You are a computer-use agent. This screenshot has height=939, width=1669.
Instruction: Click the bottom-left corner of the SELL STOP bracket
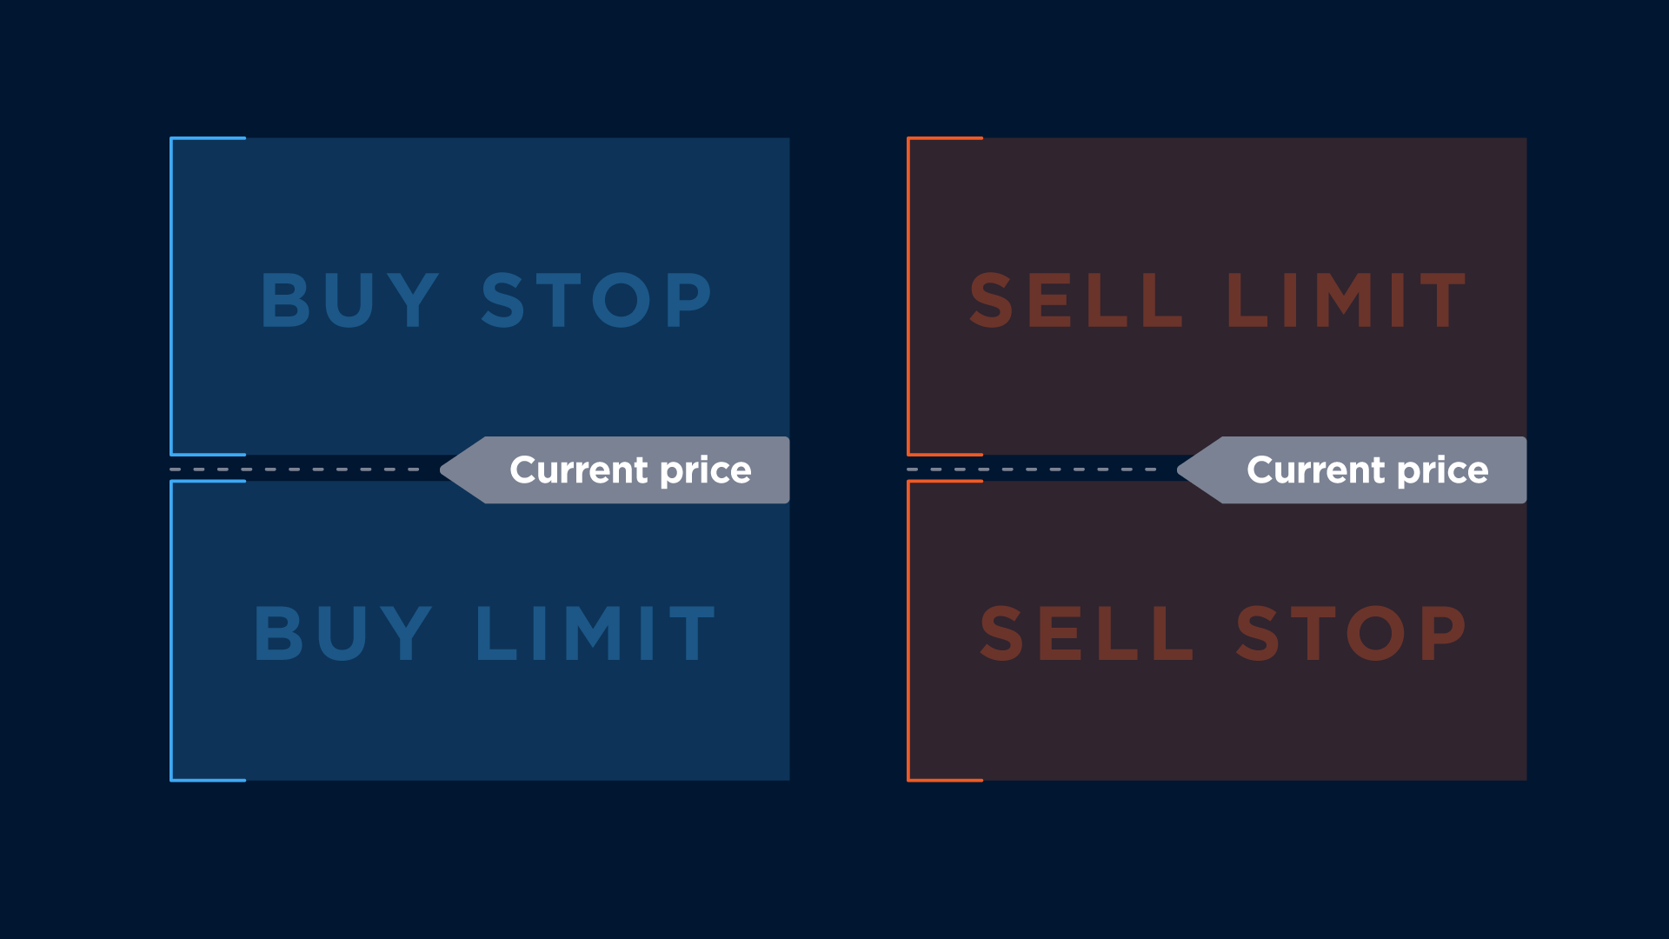coord(909,779)
